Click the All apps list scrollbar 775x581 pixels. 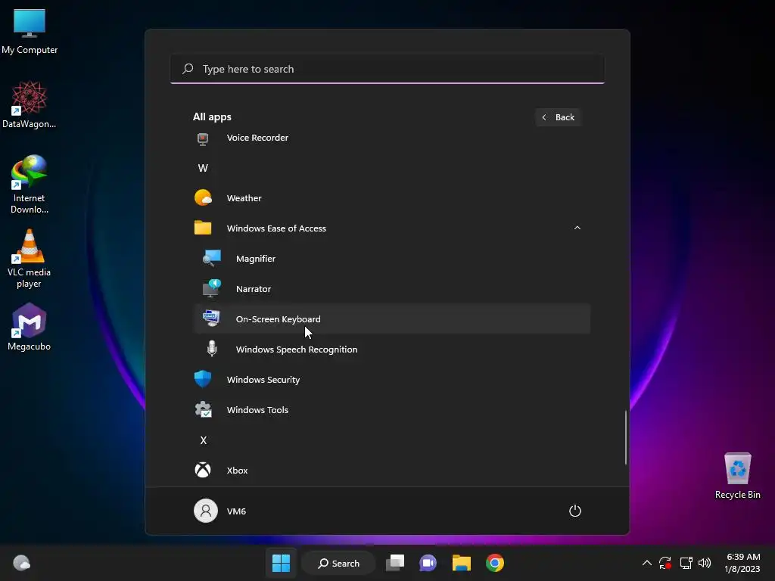click(x=626, y=437)
